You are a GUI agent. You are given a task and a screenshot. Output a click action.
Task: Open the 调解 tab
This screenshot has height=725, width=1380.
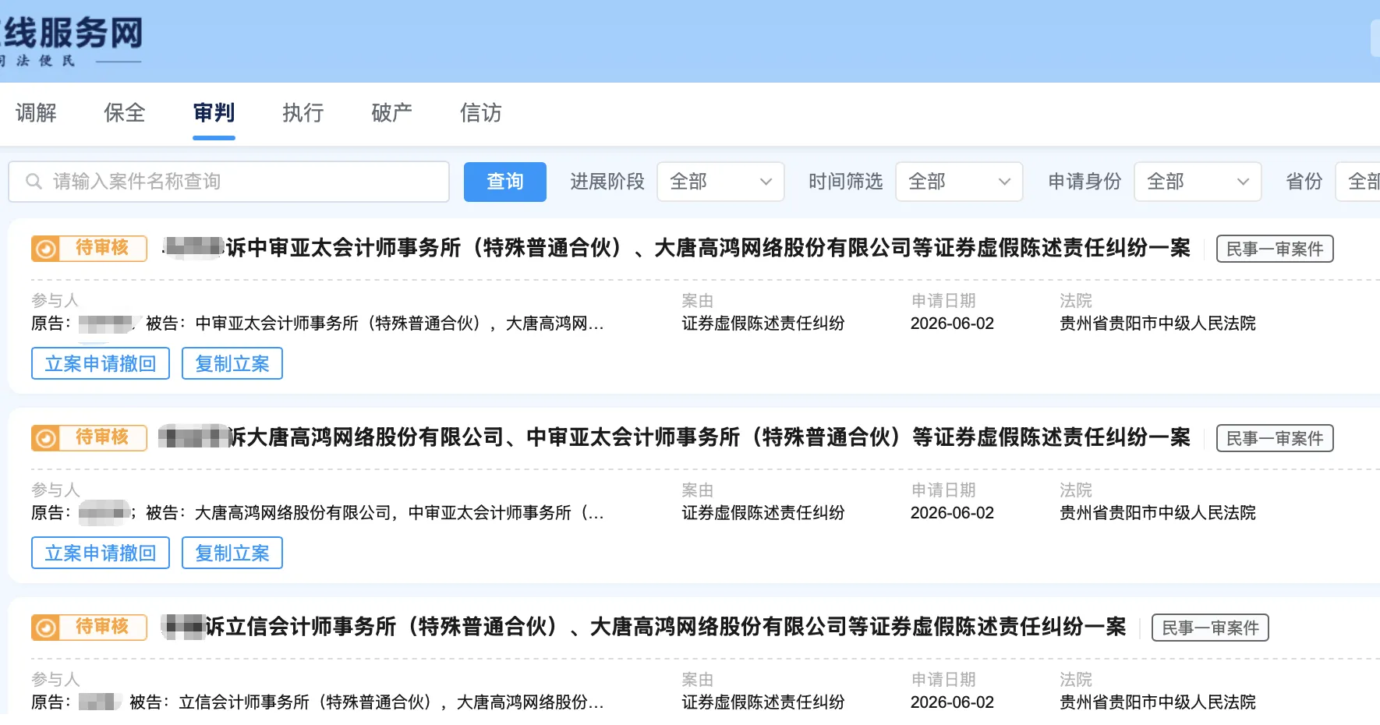pos(36,113)
